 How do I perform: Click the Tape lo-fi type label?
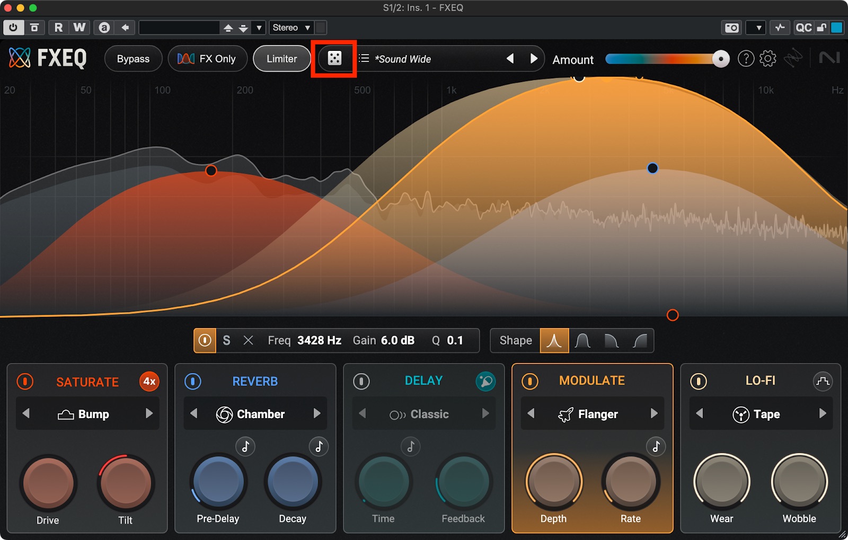pos(766,414)
